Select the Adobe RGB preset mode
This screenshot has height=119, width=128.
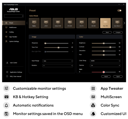(x=58, y=23)
